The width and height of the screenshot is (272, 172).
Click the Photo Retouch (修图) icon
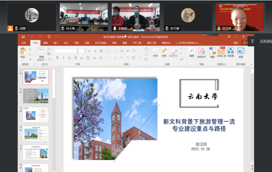[x=241, y=50]
